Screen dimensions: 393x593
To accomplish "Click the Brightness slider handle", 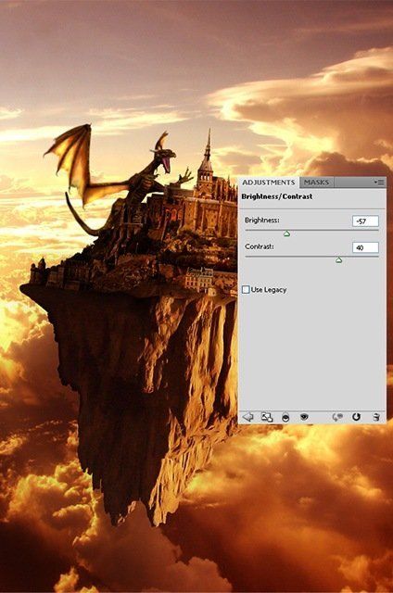I will point(286,234).
